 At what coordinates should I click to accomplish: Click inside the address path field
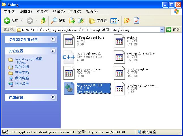pos(85,29)
